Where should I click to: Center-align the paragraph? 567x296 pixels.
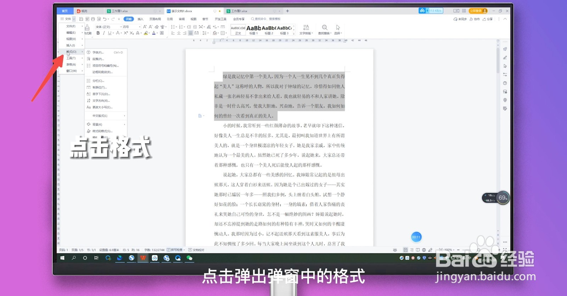(x=179, y=33)
